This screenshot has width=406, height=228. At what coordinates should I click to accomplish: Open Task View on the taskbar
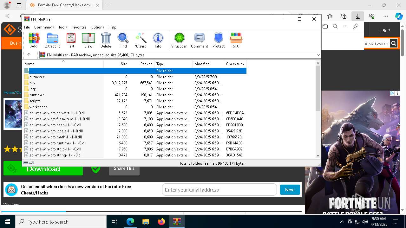(x=114, y=222)
